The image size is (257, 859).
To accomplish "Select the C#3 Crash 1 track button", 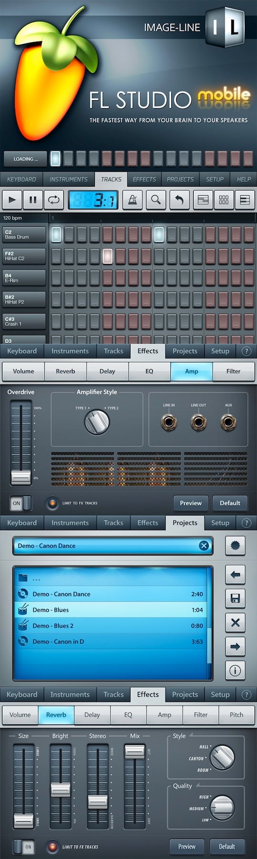I will tap(24, 321).
